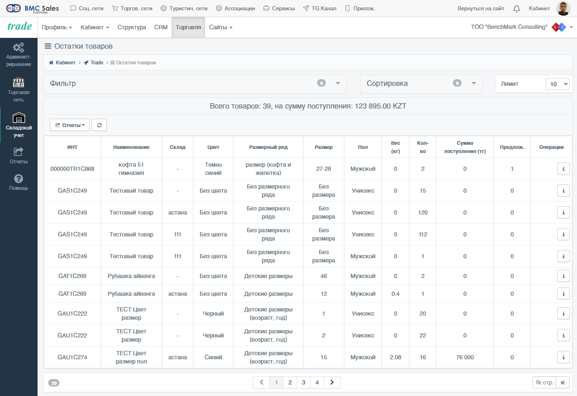Open the notifications bell icon
The image size is (577, 396).
(x=516, y=8)
